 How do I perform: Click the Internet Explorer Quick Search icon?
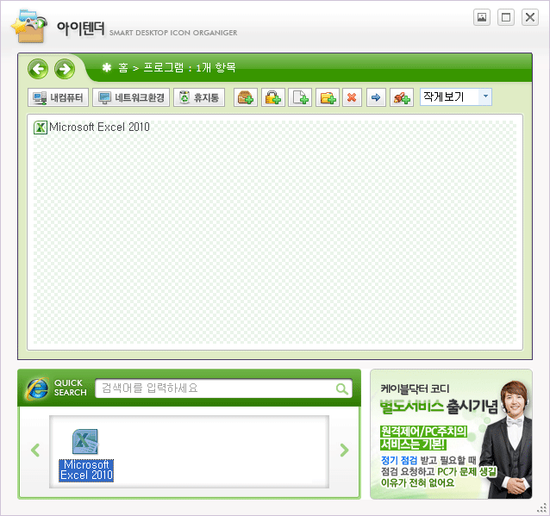click(x=37, y=389)
